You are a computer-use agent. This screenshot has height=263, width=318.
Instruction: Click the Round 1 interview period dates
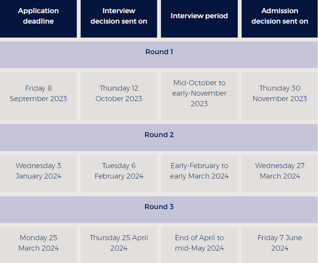point(199,94)
